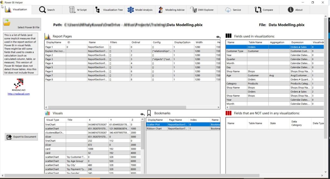
Task: Click the Service cloud icon
Action: (x=228, y=10)
